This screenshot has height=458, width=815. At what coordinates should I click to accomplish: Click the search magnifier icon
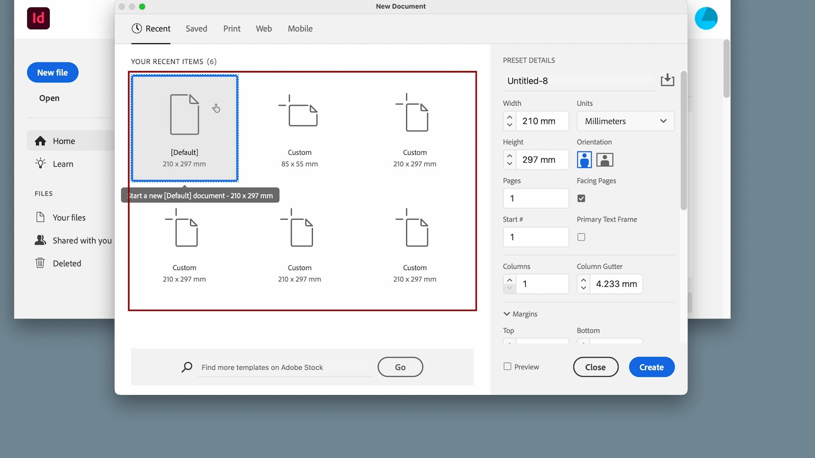[x=187, y=367]
